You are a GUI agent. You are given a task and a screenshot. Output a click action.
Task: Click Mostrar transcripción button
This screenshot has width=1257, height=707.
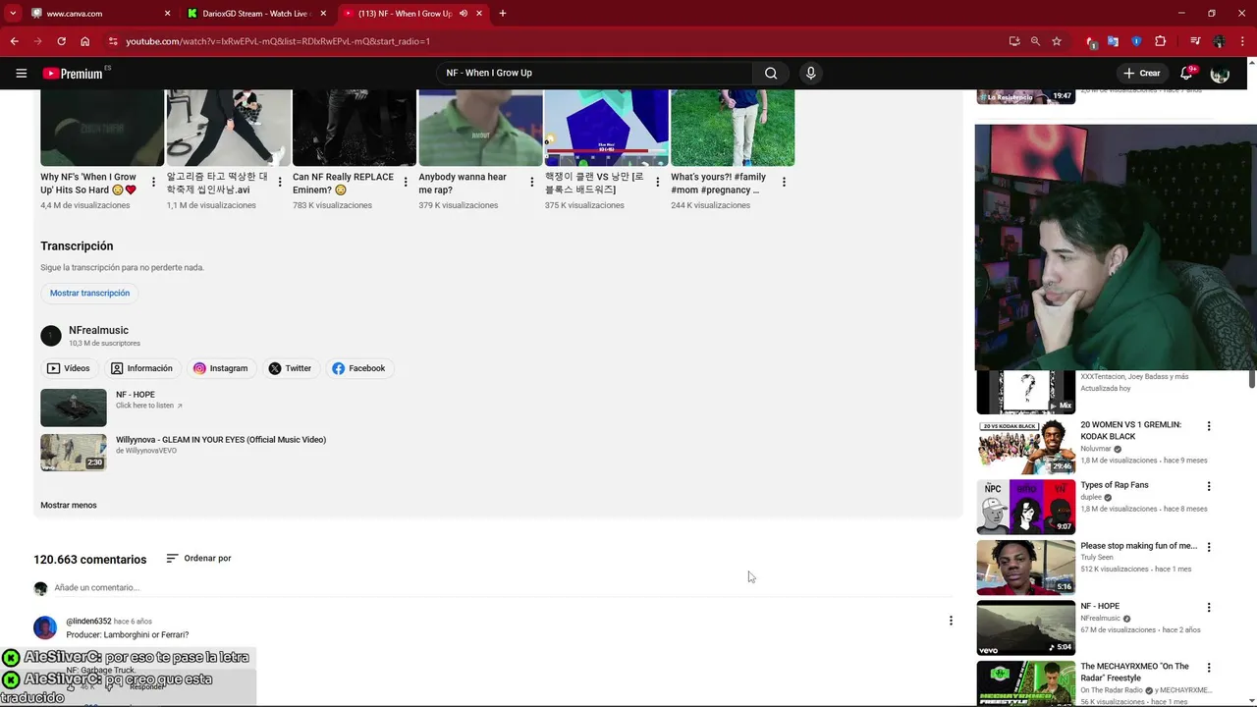click(89, 293)
